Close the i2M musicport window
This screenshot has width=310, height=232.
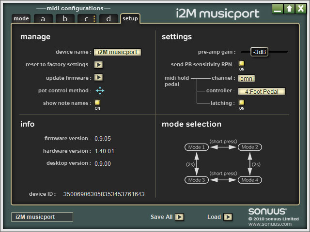(301, 9)
